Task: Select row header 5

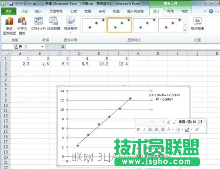Action: 6,79
